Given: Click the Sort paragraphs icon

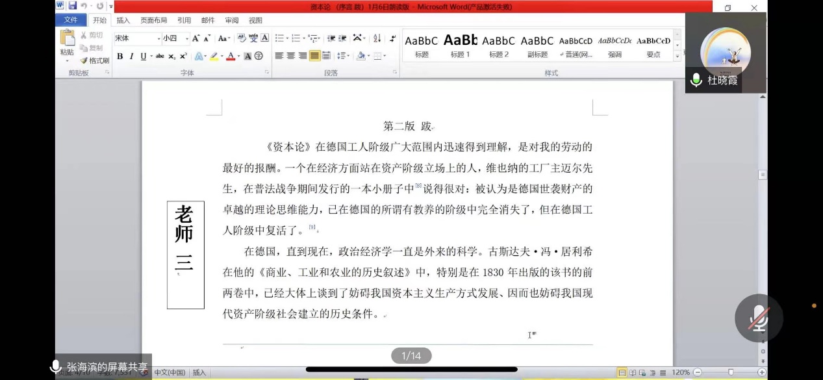Looking at the screenshot, I should [377, 38].
